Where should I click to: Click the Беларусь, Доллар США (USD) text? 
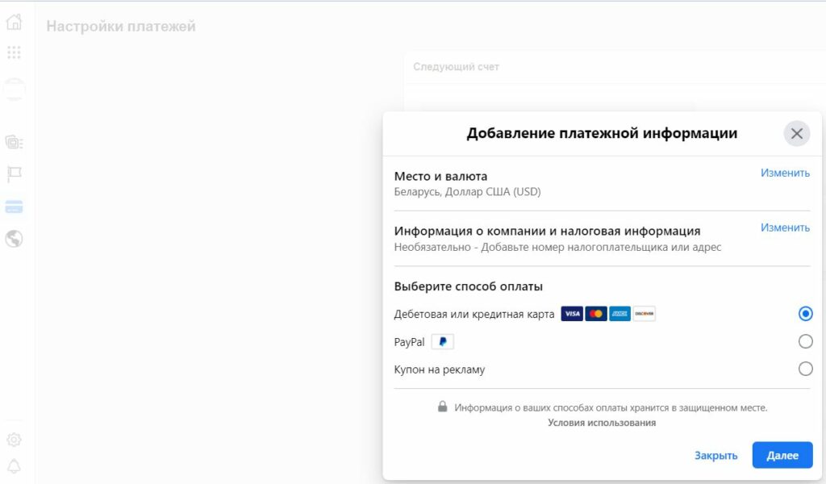467,192
